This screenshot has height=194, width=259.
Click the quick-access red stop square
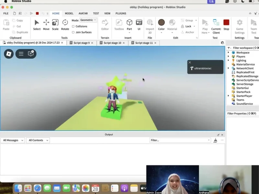[37, 13]
